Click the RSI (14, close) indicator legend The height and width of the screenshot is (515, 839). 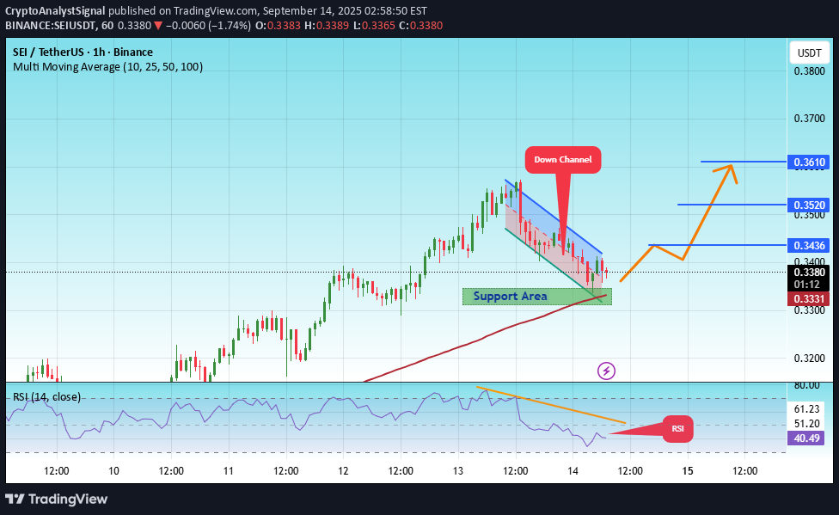(x=46, y=396)
